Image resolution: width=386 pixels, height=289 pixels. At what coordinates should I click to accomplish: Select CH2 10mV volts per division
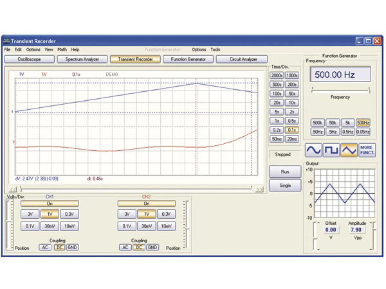[x=166, y=226]
